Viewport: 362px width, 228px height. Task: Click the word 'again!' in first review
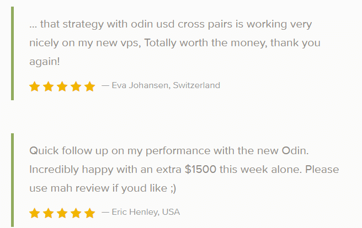pyautogui.click(x=45, y=62)
